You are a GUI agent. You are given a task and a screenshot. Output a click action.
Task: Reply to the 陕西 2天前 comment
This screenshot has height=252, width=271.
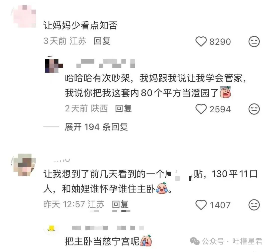pyautogui.click(x=123, y=109)
